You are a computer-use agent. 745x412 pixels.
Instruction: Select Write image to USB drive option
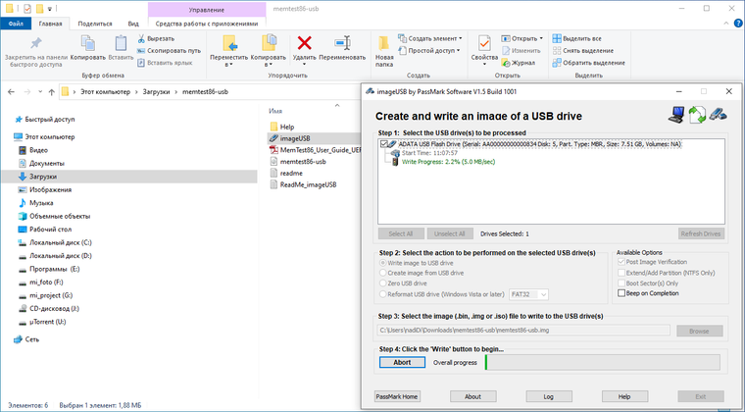pyautogui.click(x=382, y=263)
